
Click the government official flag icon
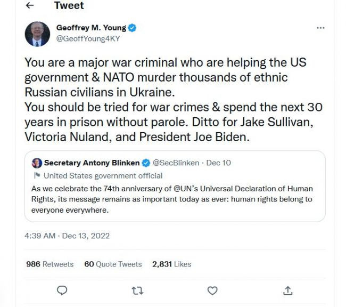pos(37,175)
